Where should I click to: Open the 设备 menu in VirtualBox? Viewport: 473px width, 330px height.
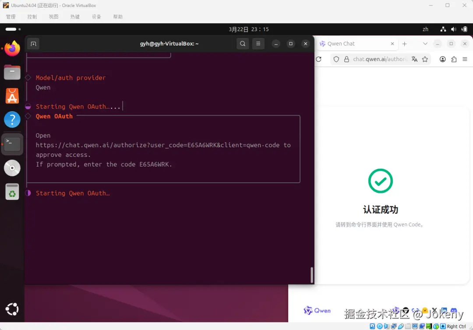tap(96, 17)
